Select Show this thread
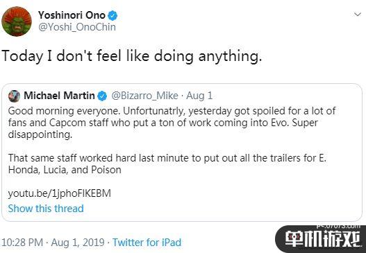 (x=46, y=209)
